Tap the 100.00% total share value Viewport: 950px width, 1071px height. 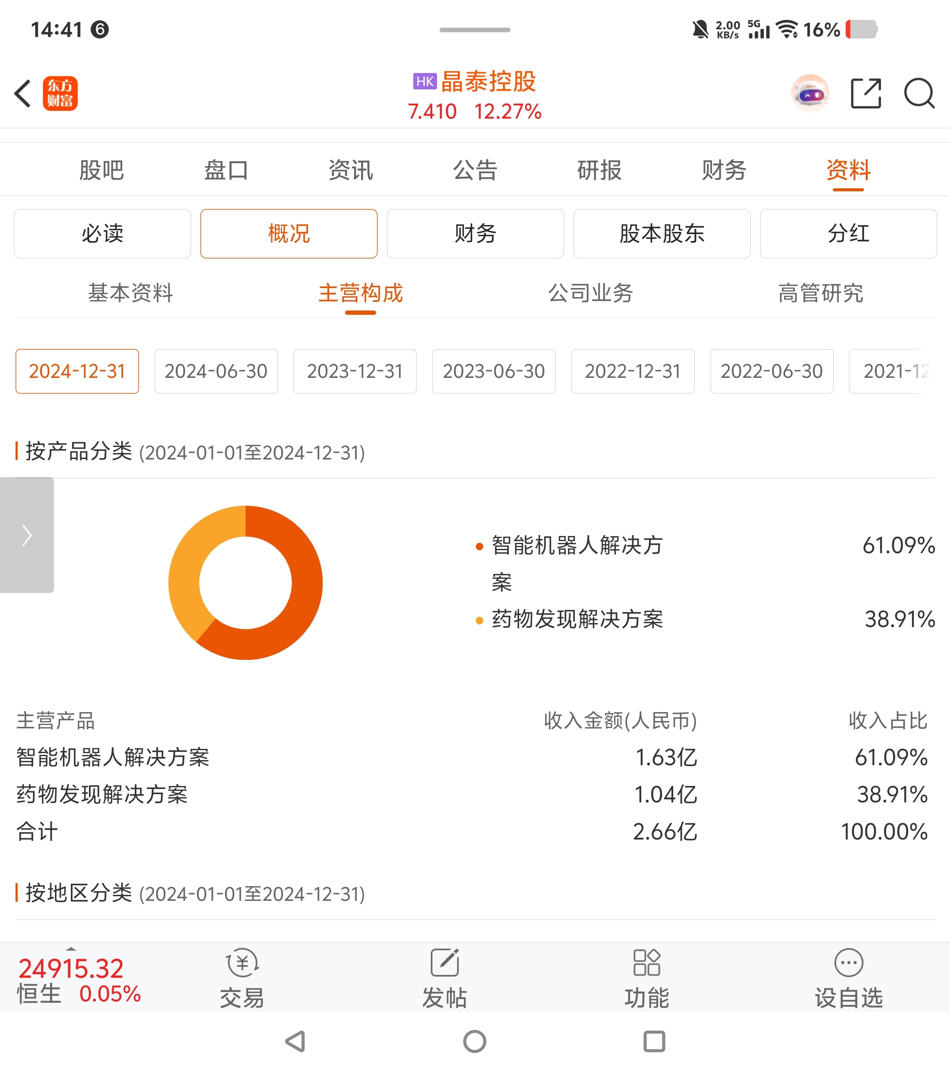(x=884, y=832)
